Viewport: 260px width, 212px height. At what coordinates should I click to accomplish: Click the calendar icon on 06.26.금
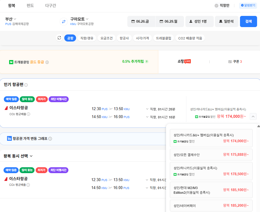pyautogui.click(x=133, y=21)
